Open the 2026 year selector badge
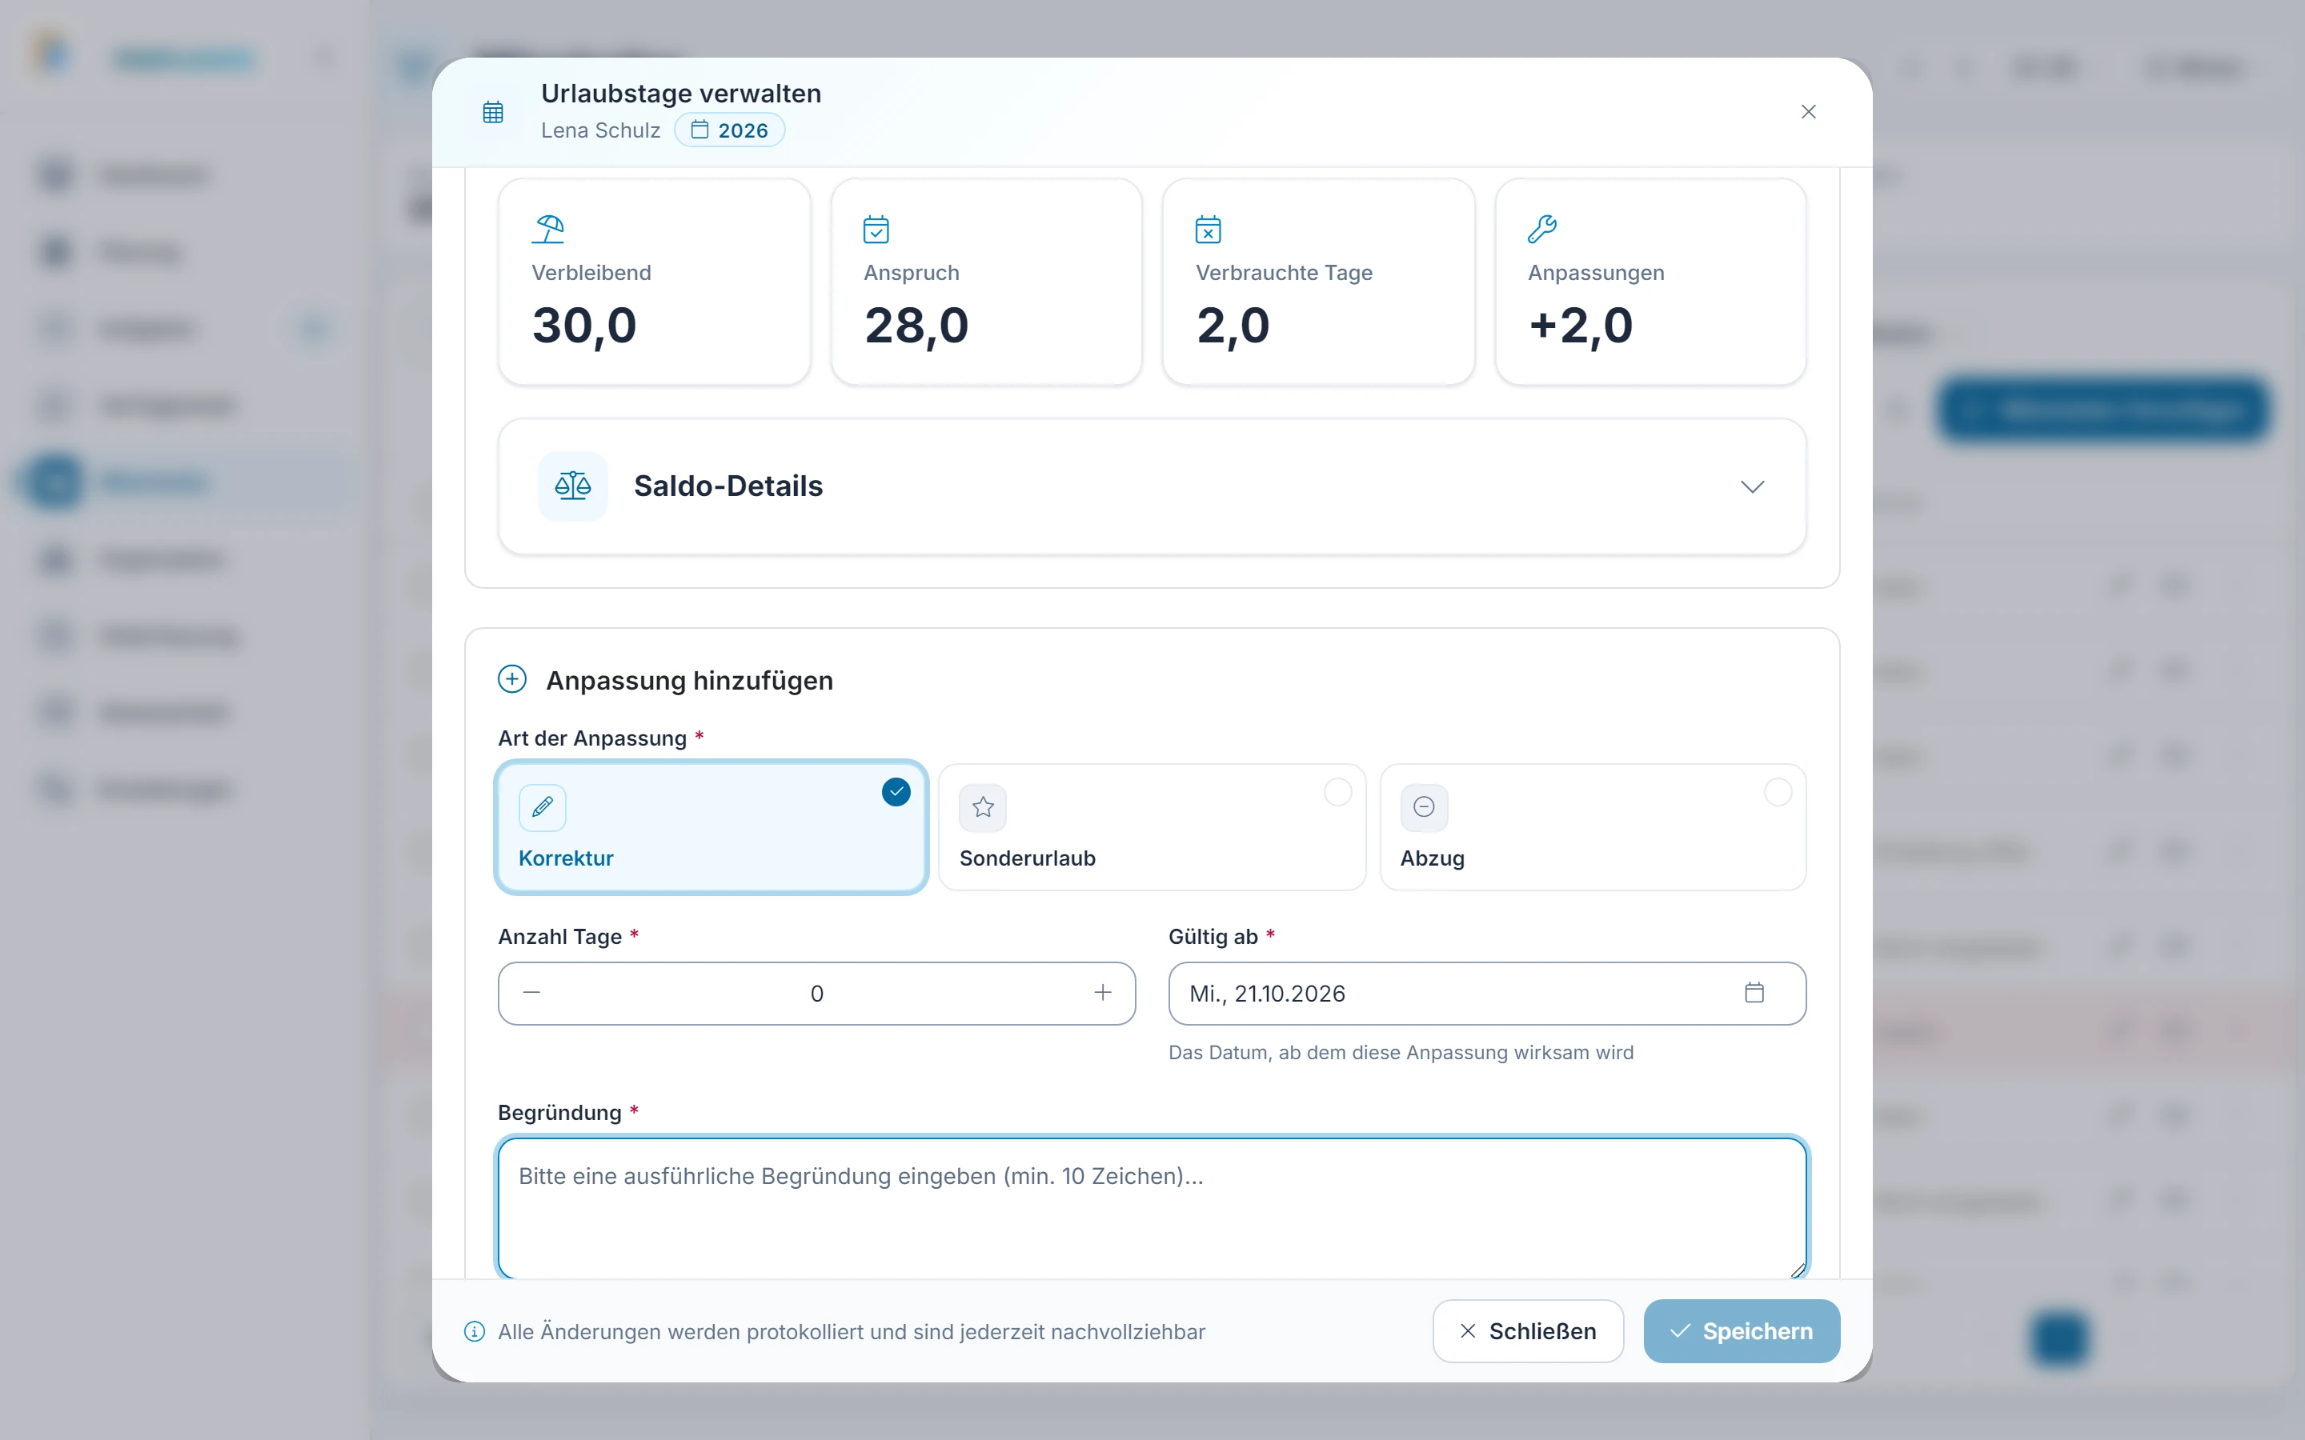The width and height of the screenshot is (2305, 1440). pyautogui.click(x=730, y=130)
